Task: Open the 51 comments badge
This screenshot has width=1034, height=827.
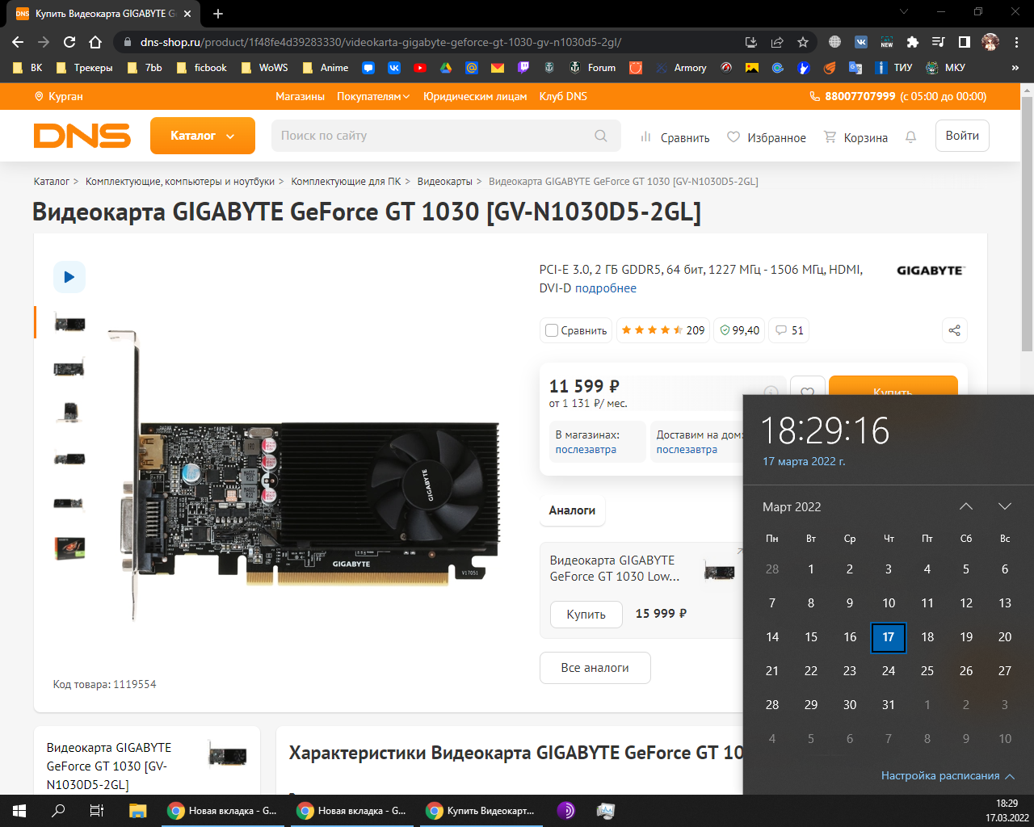Action: (x=789, y=330)
